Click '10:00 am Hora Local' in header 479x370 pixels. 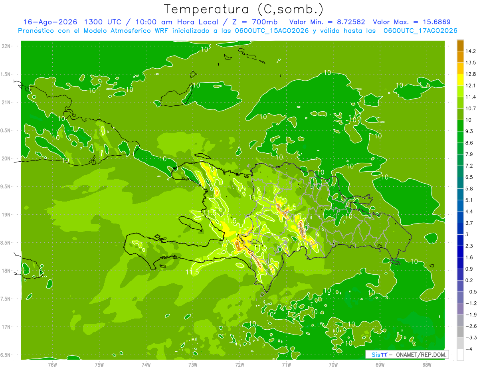pos(176,22)
